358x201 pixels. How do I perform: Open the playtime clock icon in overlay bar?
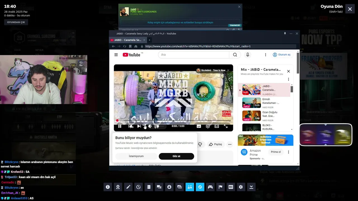click(138, 187)
